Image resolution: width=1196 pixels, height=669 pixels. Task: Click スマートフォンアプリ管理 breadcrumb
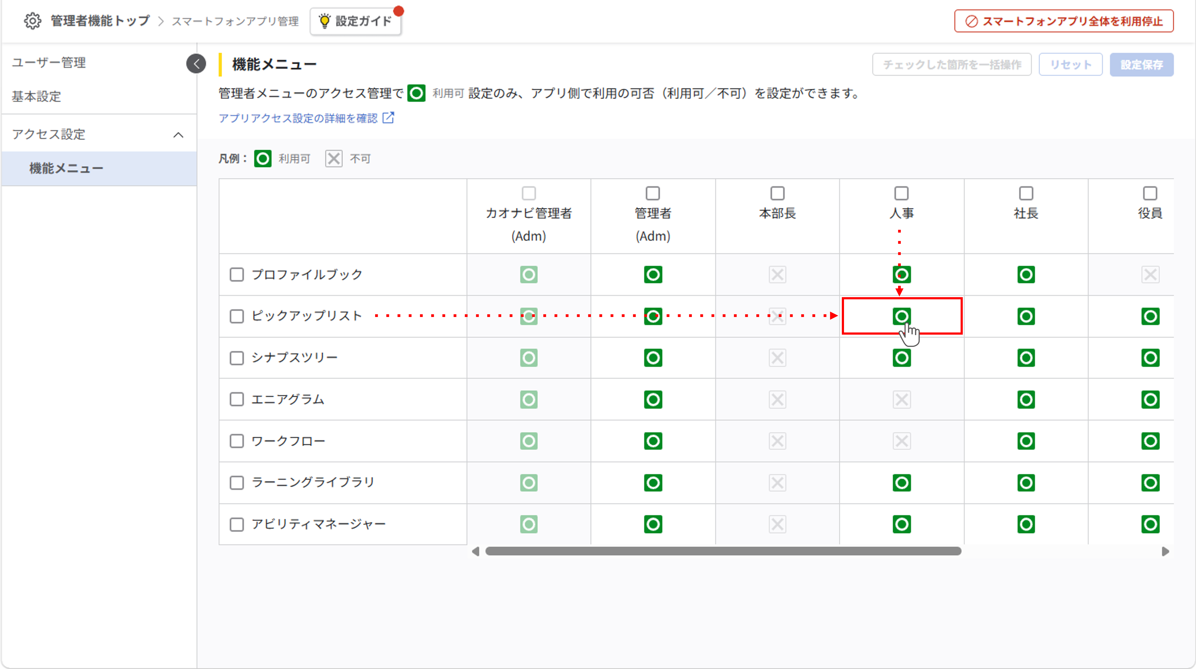click(235, 21)
